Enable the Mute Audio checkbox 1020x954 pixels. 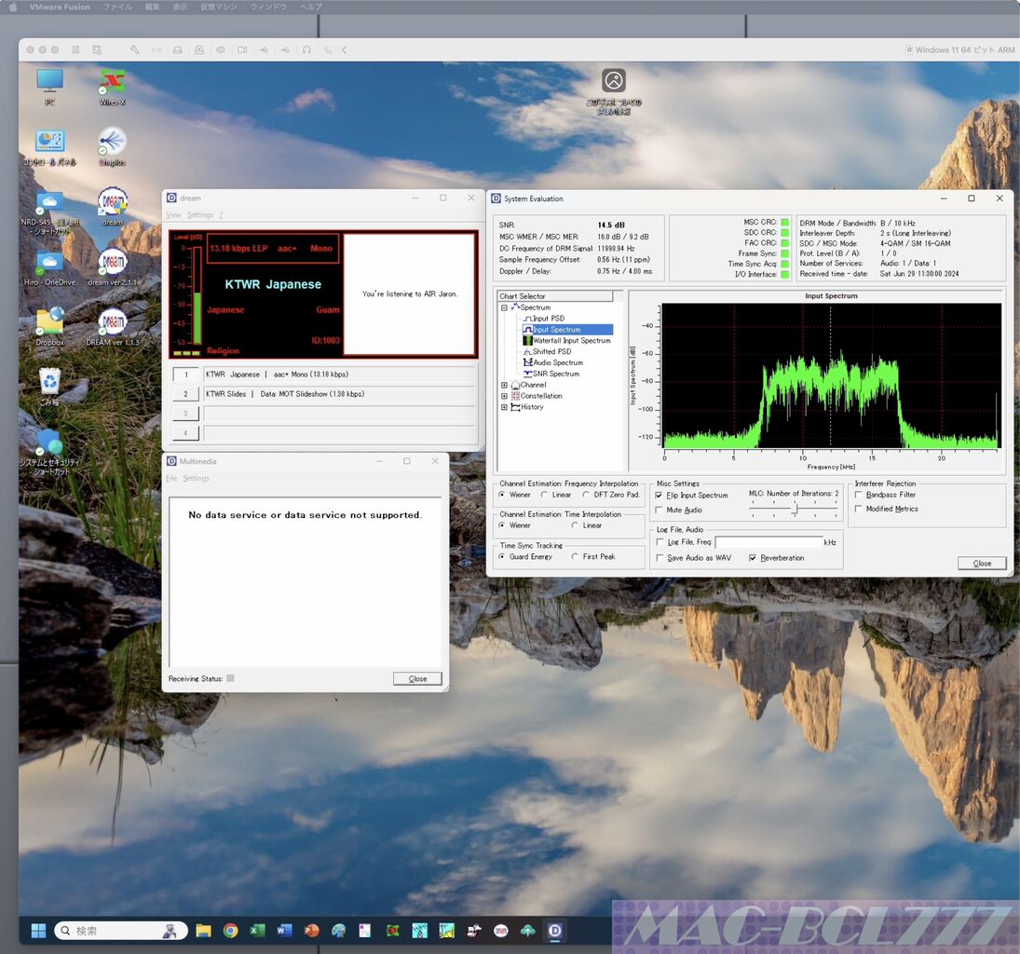pyautogui.click(x=660, y=511)
